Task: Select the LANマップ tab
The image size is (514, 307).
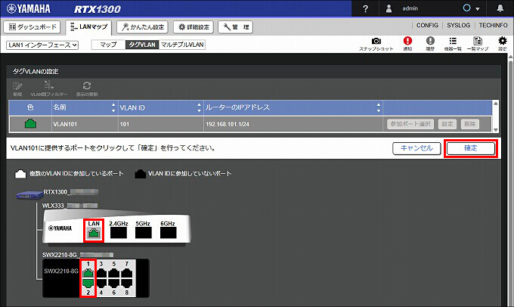Action: tap(89, 27)
